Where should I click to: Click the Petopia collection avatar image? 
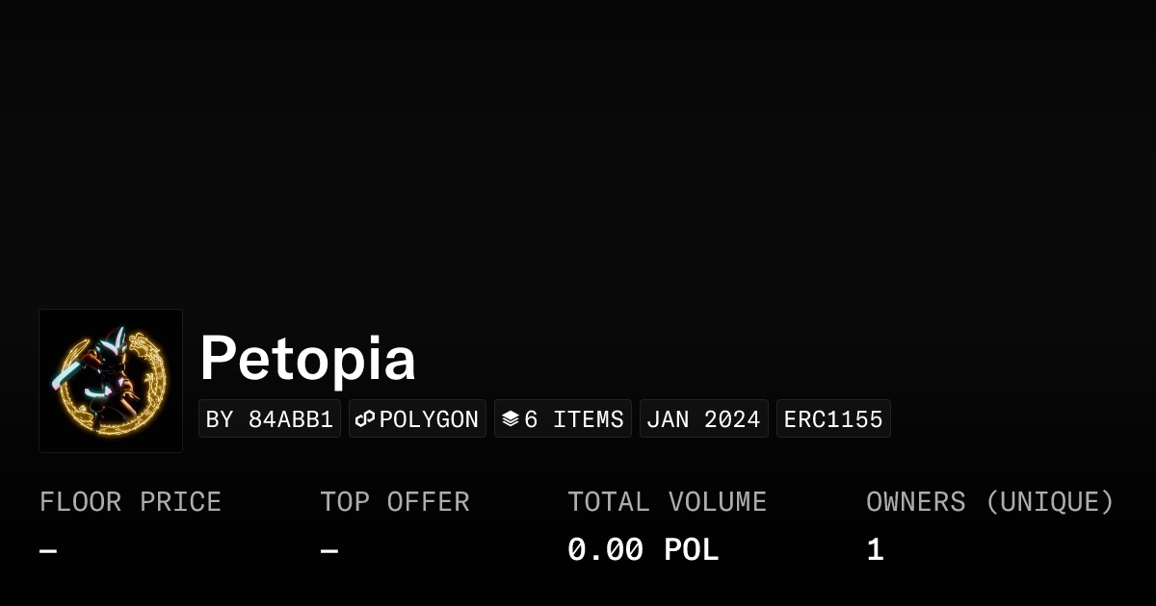coord(111,381)
